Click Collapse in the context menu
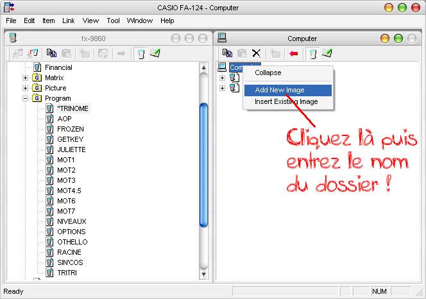Image resolution: width=426 pixels, height=299 pixels. [x=268, y=73]
